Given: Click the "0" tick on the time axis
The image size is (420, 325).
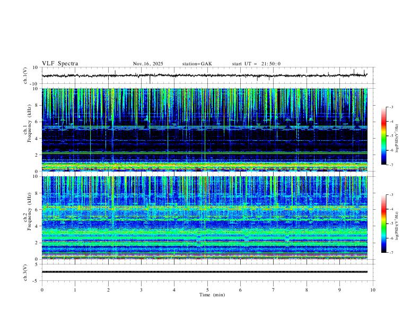Looking at the screenshot, I should [x=42, y=290].
